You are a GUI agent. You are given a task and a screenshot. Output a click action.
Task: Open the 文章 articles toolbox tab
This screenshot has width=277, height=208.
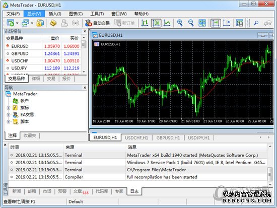coord(81,191)
